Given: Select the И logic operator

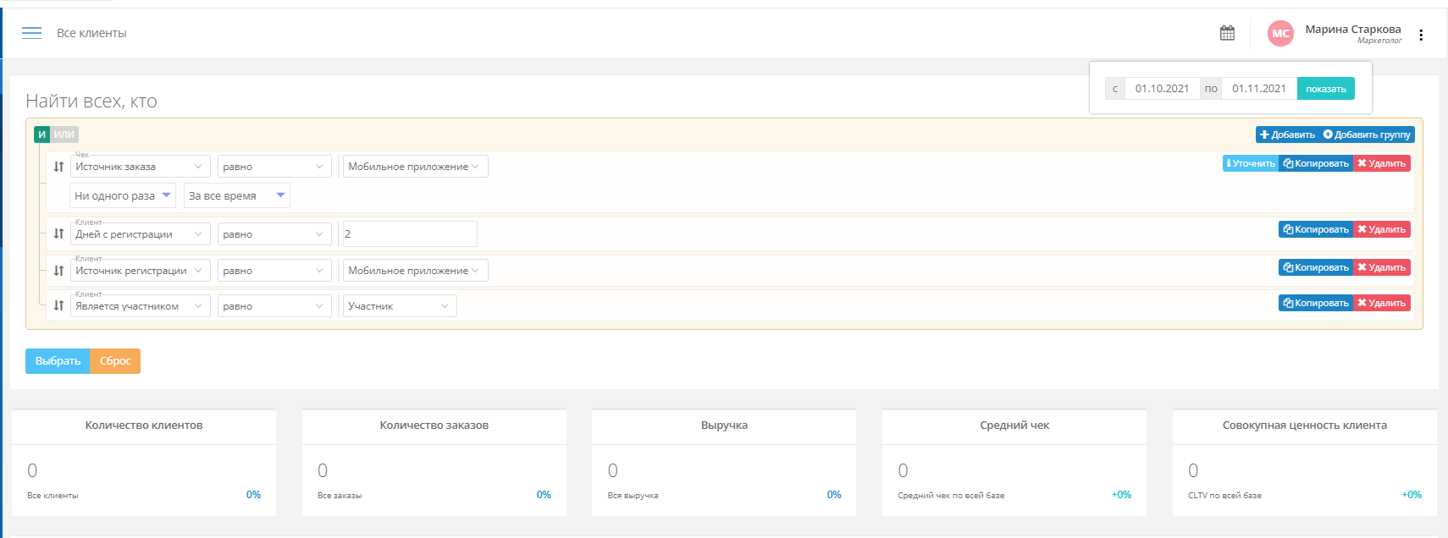Looking at the screenshot, I should [x=41, y=134].
